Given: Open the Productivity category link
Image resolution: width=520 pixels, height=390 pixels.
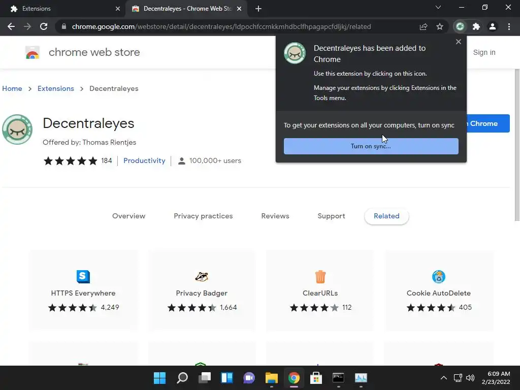Looking at the screenshot, I should [x=144, y=160].
